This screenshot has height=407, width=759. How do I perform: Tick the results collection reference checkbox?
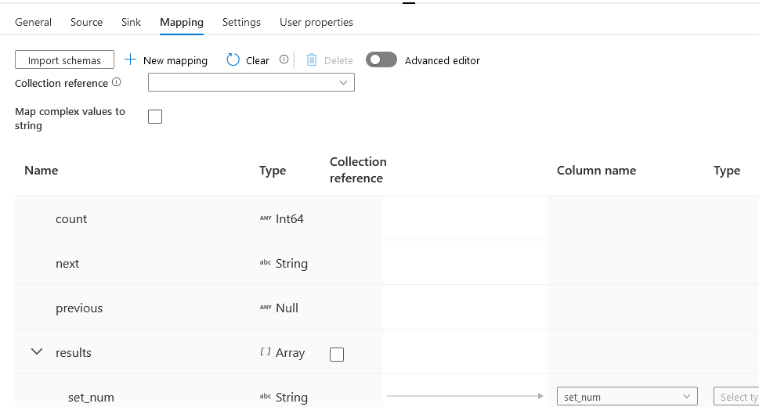tap(337, 354)
